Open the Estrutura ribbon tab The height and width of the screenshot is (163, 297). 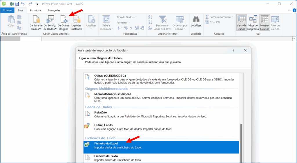[35, 10]
